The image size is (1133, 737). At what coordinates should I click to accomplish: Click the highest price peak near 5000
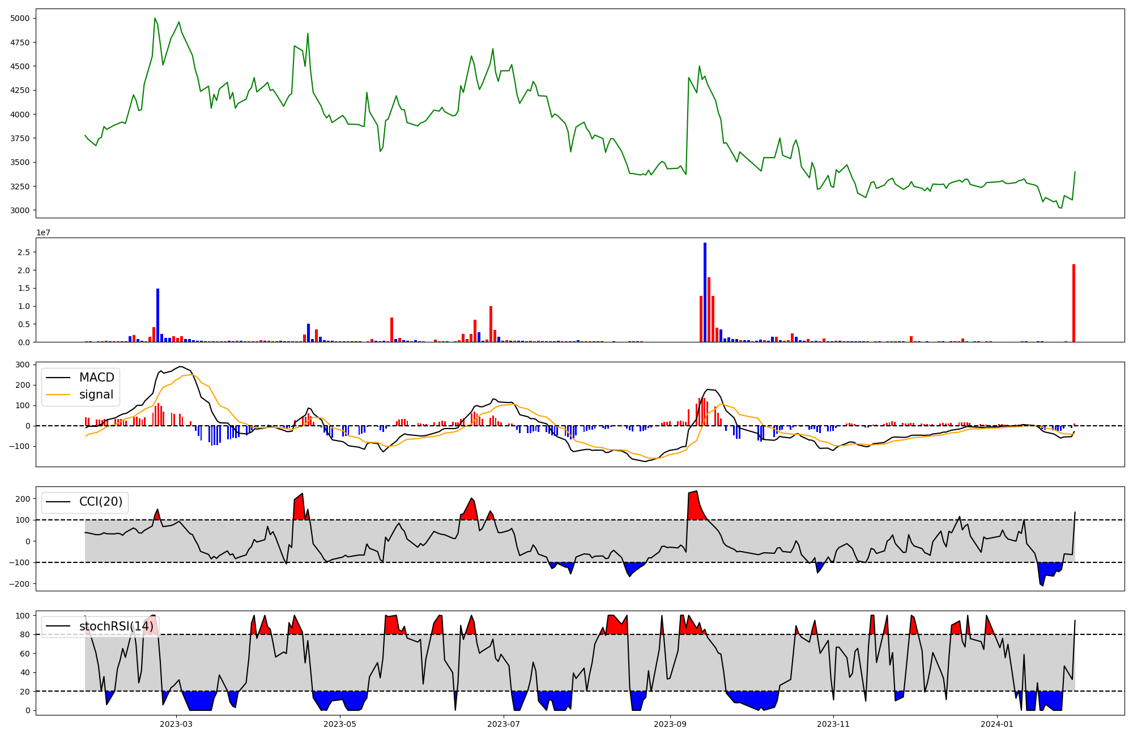coord(155,18)
